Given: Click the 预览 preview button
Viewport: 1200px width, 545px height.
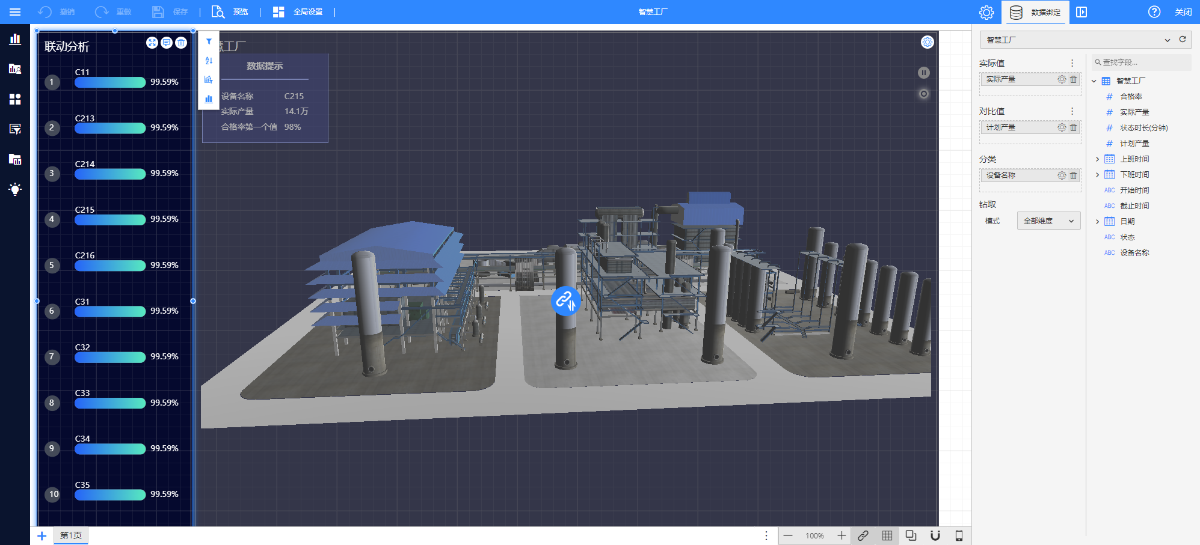Looking at the screenshot, I should click(230, 12).
